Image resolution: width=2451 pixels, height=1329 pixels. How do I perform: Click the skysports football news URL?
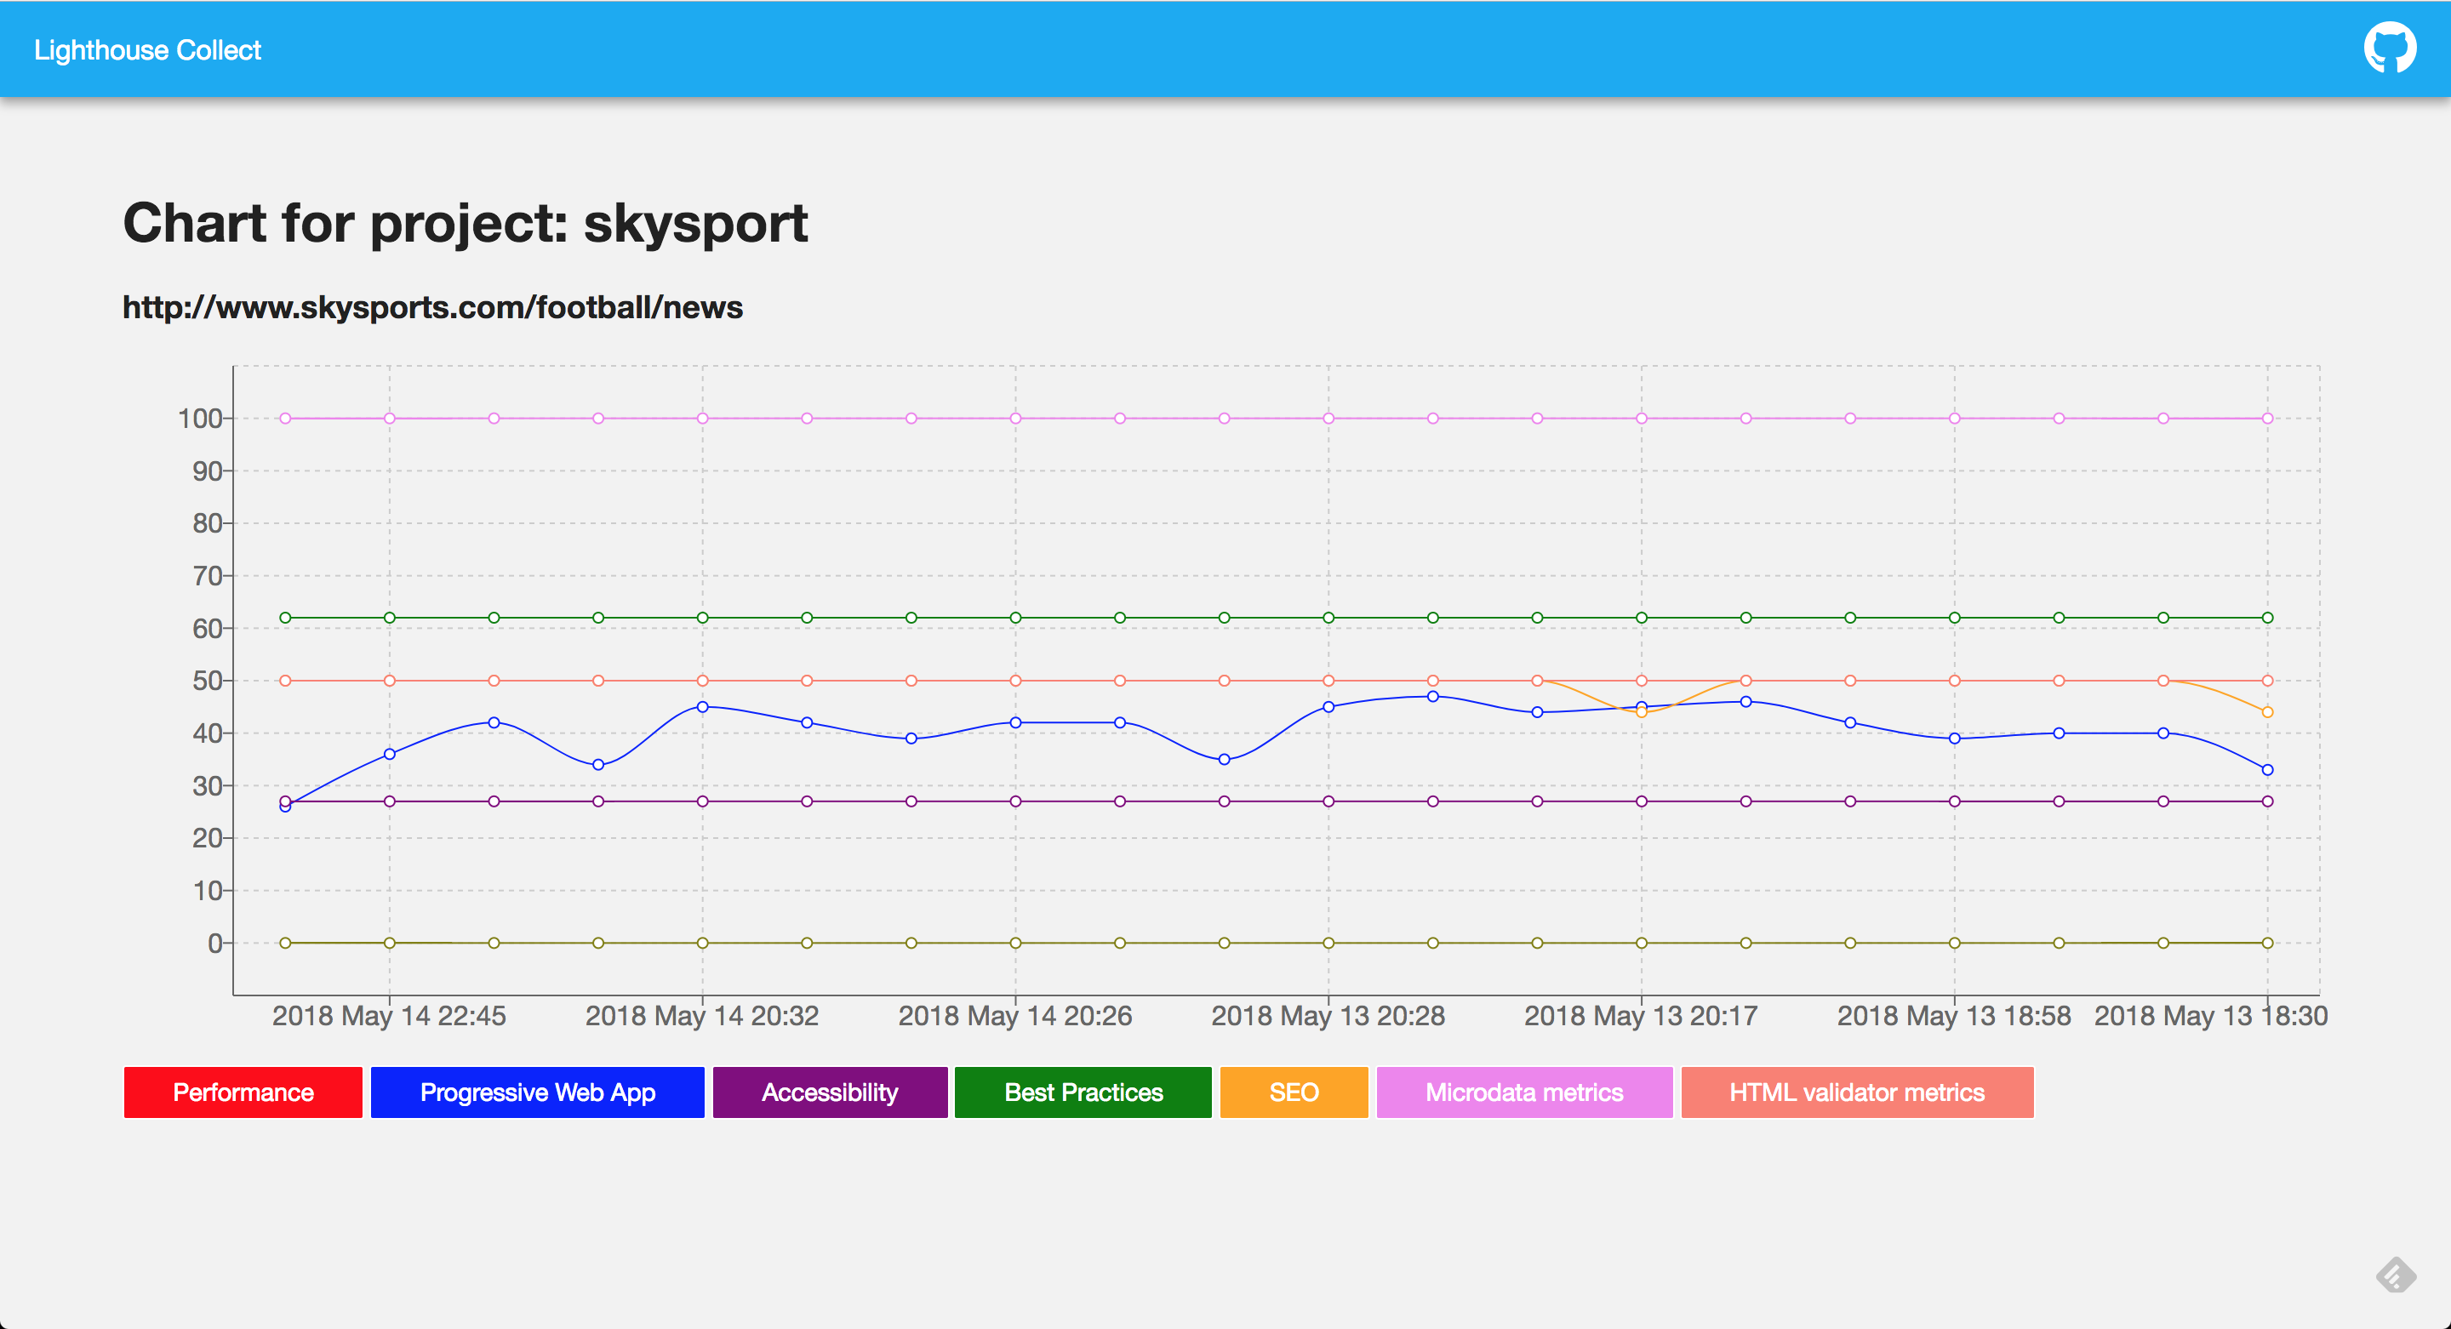pos(433,307)
